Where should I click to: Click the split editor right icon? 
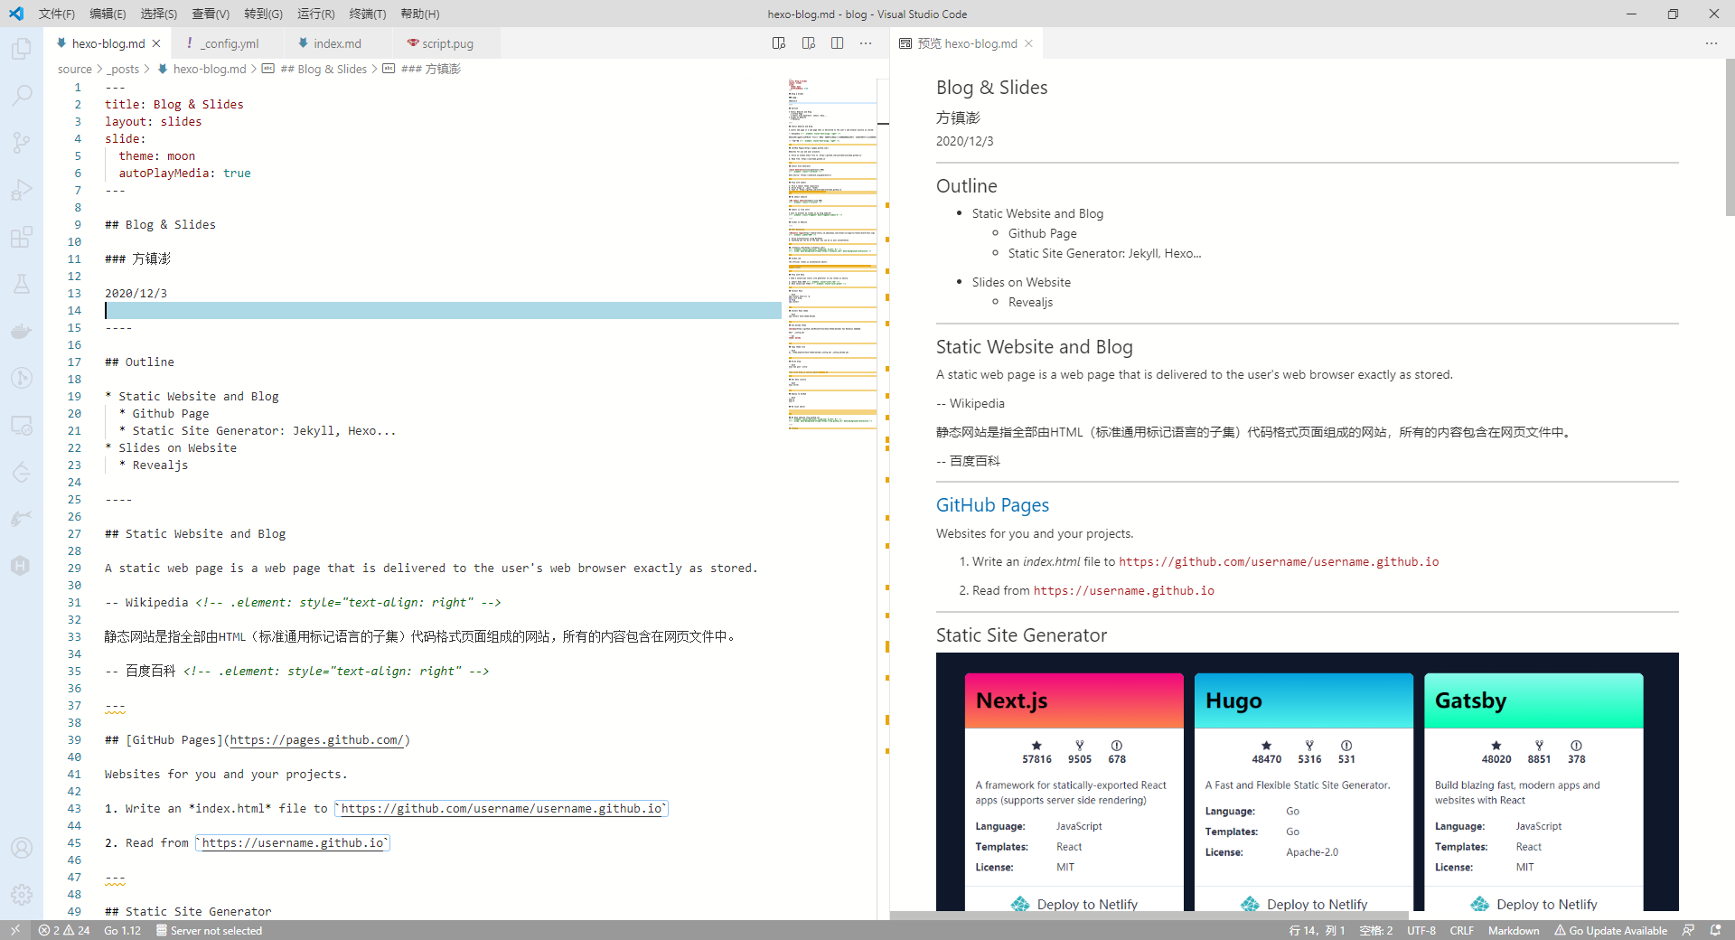coord(837,43)
